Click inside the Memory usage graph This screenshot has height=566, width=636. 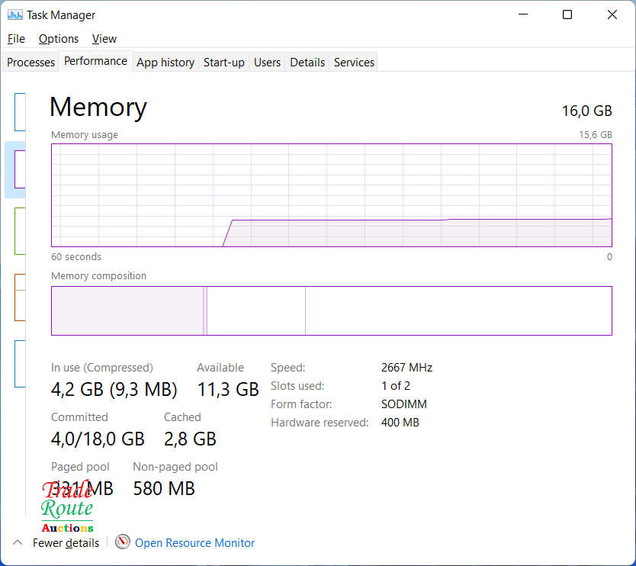point(331,195)
